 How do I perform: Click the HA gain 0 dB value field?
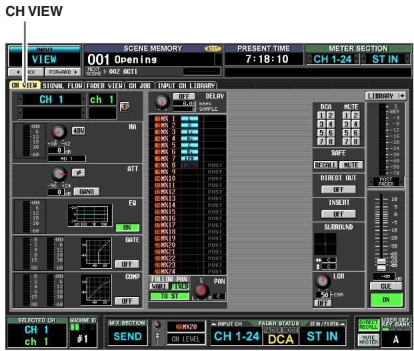coord(56,150)
